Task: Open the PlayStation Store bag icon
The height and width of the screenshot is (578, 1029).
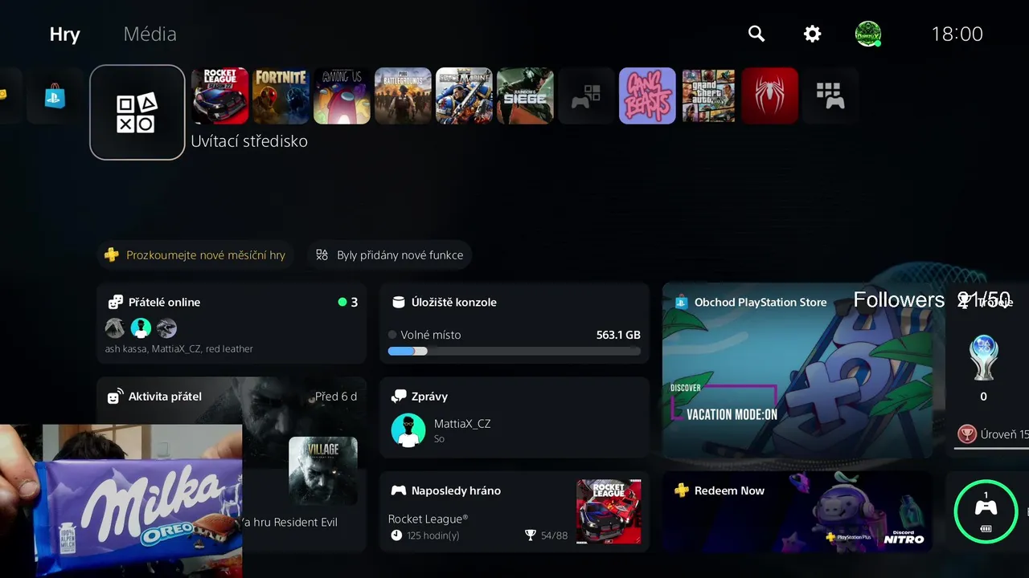Action: tap(55, 96)
